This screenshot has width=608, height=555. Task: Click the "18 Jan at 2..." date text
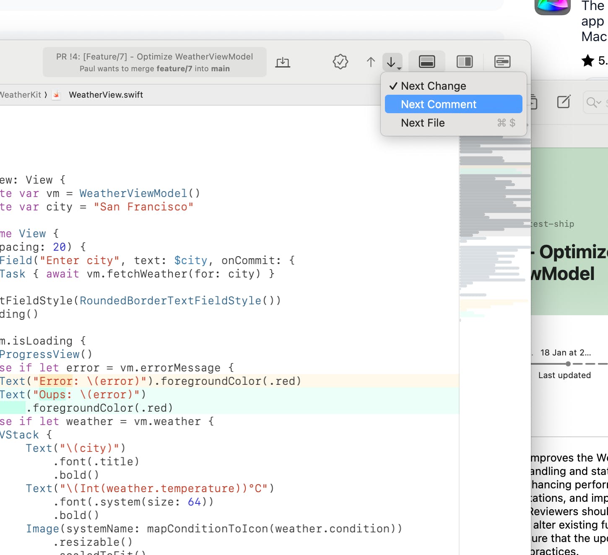click(x=565, y=353)
